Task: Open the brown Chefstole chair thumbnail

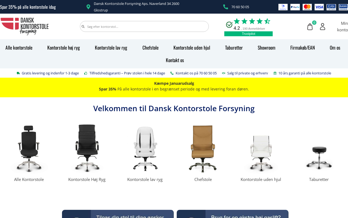Action: click(x=203, y=149)
